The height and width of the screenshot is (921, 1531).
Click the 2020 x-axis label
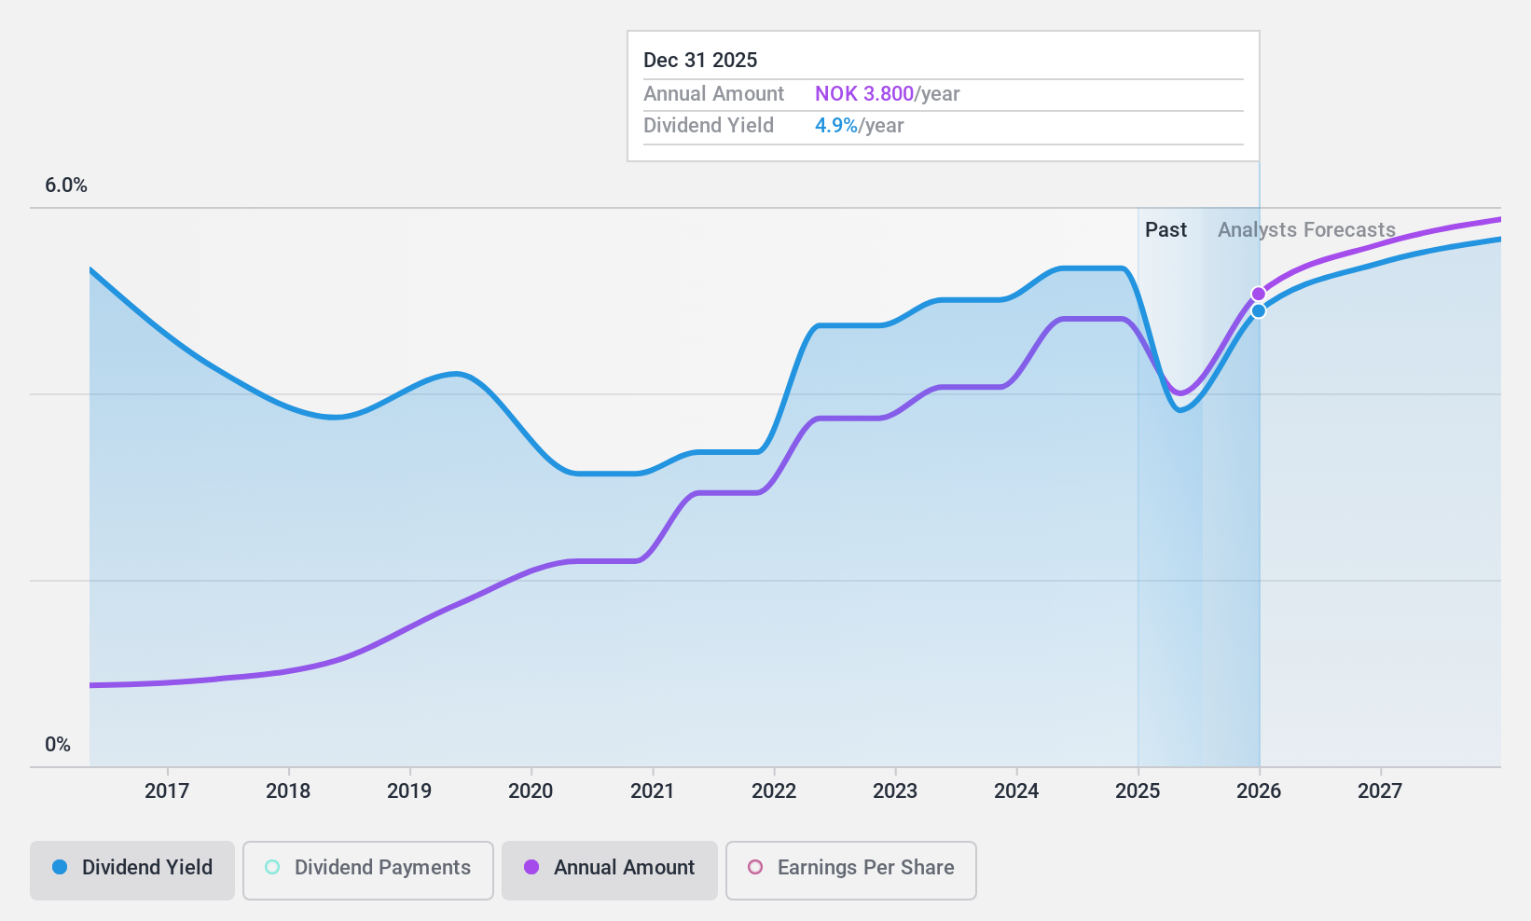coord(531,791)
